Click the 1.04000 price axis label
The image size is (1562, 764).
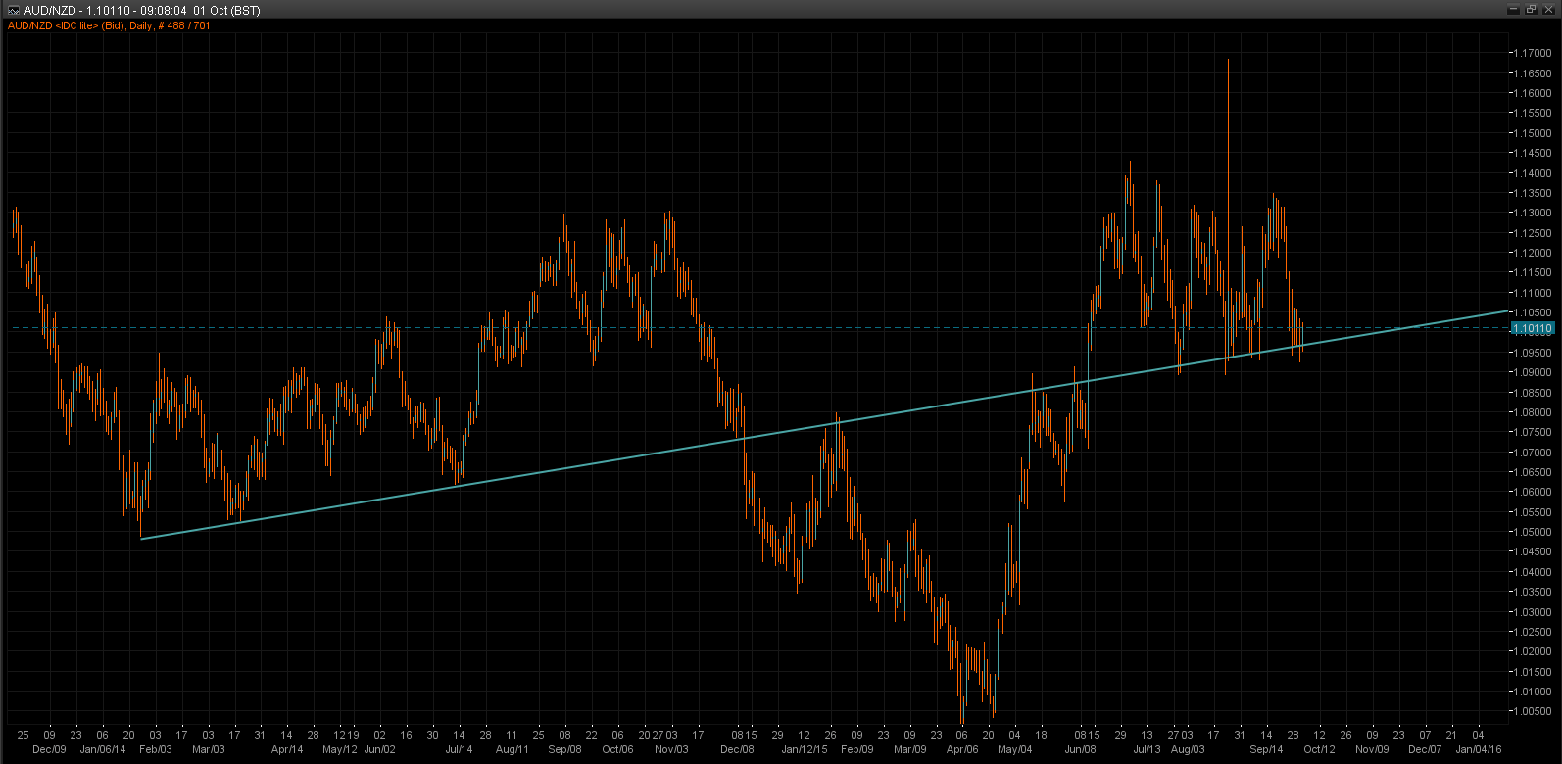(1534, 572)
